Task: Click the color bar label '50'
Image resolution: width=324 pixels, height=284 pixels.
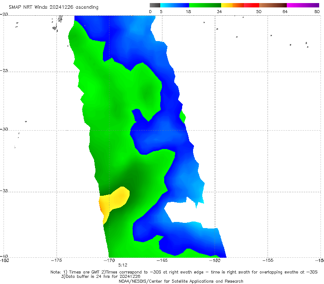Action: (x=259, y=11)
